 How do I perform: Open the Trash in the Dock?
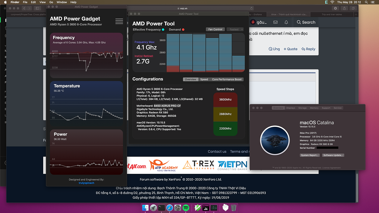(x=233, y=208)
